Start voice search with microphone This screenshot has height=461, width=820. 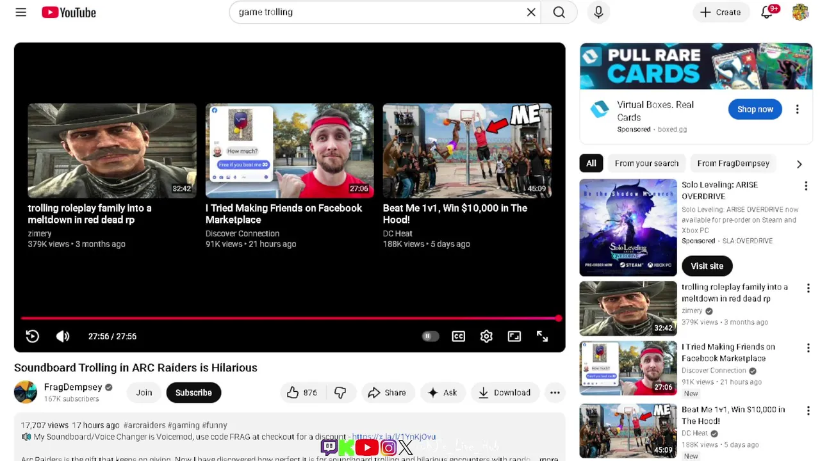(x=598, y=12)
